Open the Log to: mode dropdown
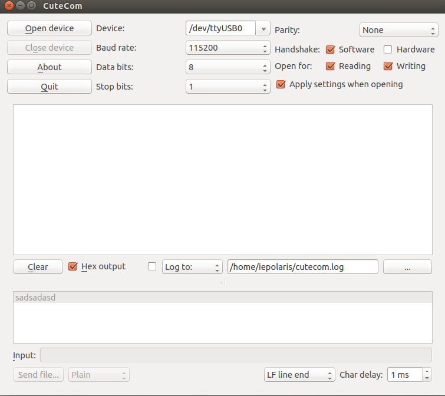The width and height of the screenshot is (445, 396). [x=192, y=266]
